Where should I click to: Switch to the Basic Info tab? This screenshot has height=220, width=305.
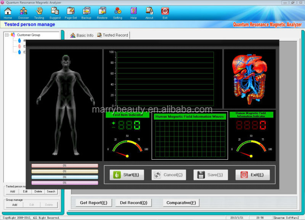82,35
